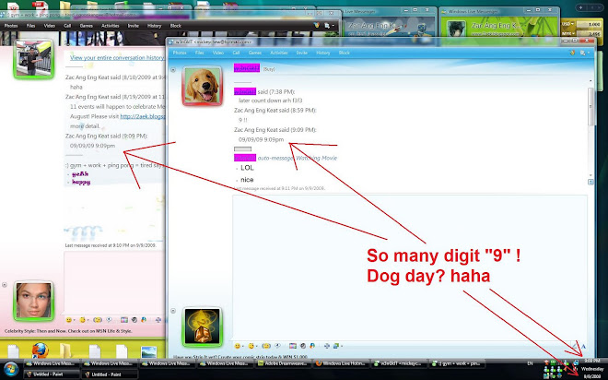608x380 pixels.
Task: Collapse your own display picture in front chat
Action: coord(173,311)
